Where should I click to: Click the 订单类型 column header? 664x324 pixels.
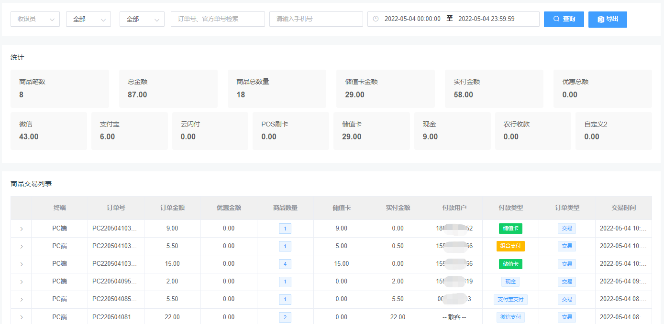(x=567, y=208)
